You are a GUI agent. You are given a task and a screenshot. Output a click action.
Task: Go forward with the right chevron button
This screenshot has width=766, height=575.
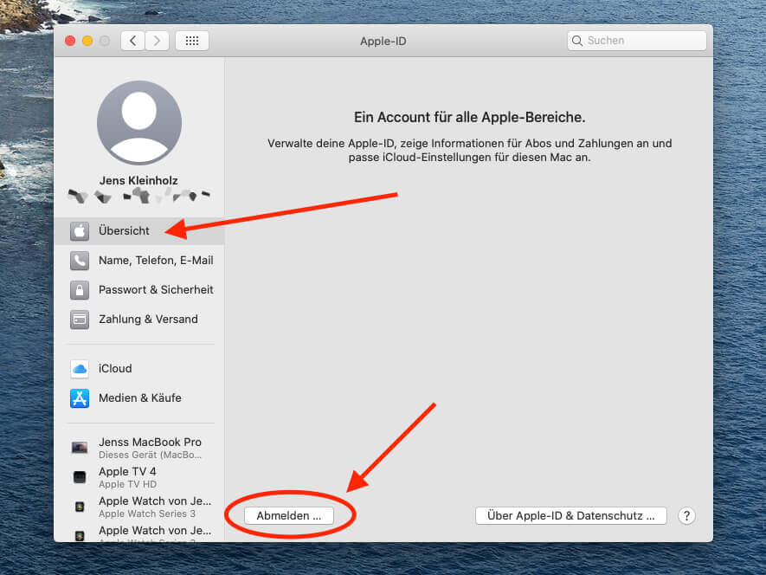(157, 41)
